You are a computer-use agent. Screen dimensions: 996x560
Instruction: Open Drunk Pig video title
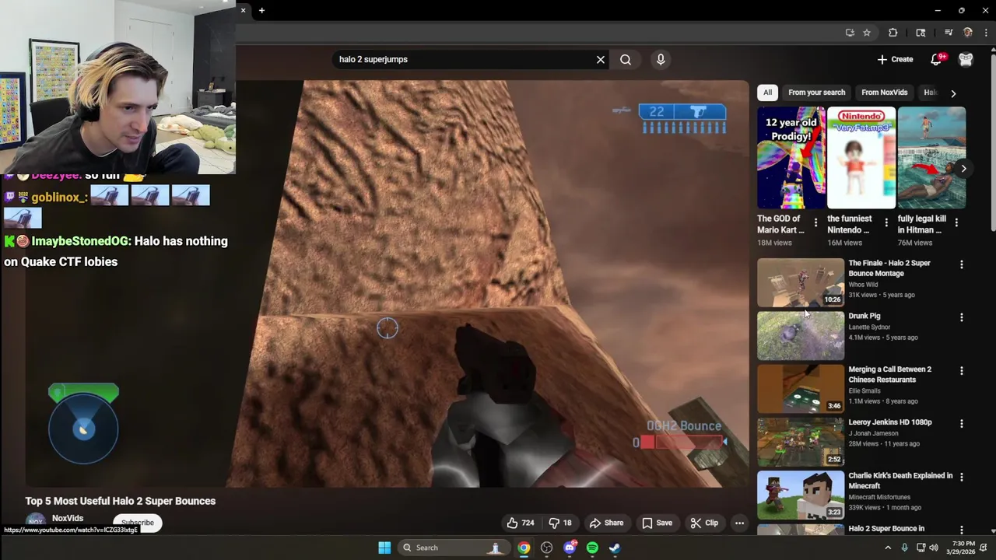coord(864,316)
